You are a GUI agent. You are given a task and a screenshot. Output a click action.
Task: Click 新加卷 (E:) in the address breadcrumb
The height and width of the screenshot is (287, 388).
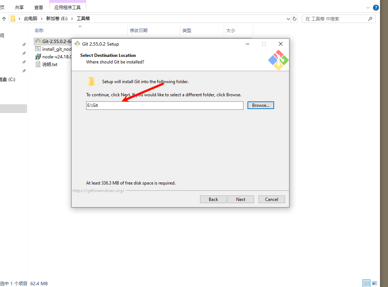pos(57,19)
